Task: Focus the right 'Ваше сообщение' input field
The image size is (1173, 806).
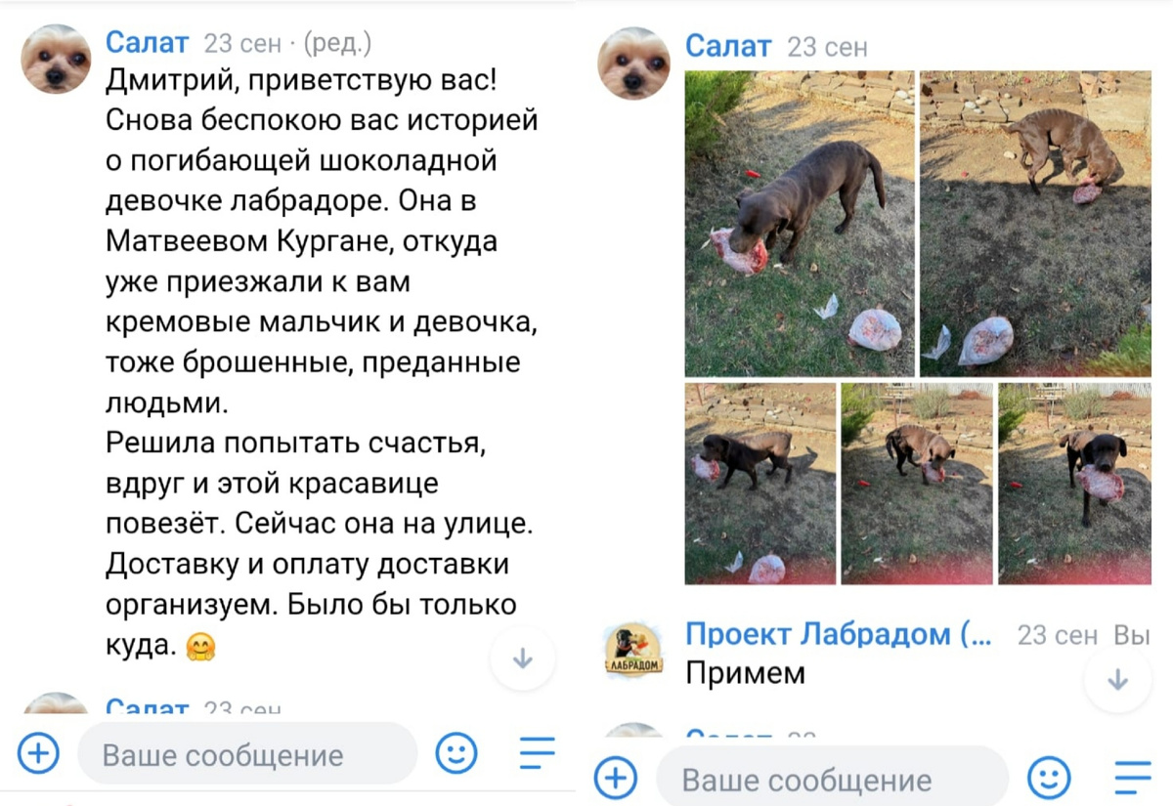Action: (x=832, y=779)
